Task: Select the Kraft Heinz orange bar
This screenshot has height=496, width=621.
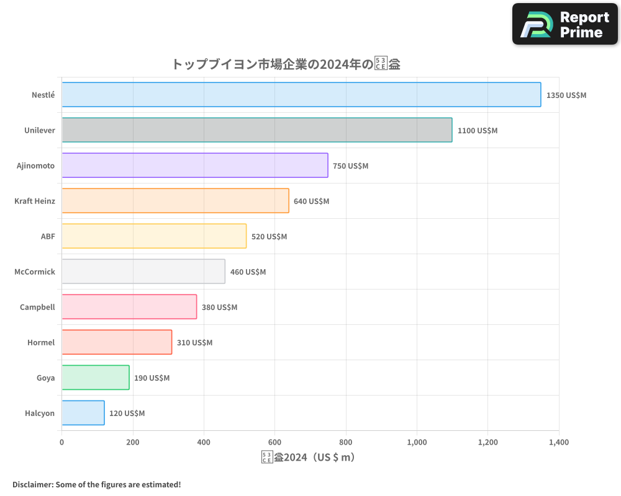Action: coord(174,201)
